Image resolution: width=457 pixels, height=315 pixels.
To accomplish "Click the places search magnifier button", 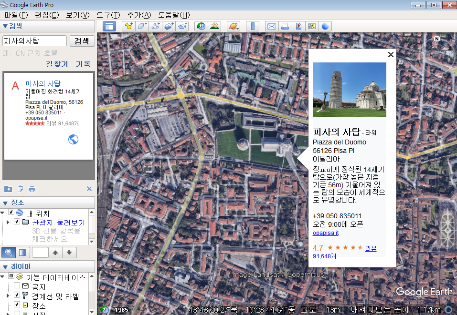I will click(9, 253).
